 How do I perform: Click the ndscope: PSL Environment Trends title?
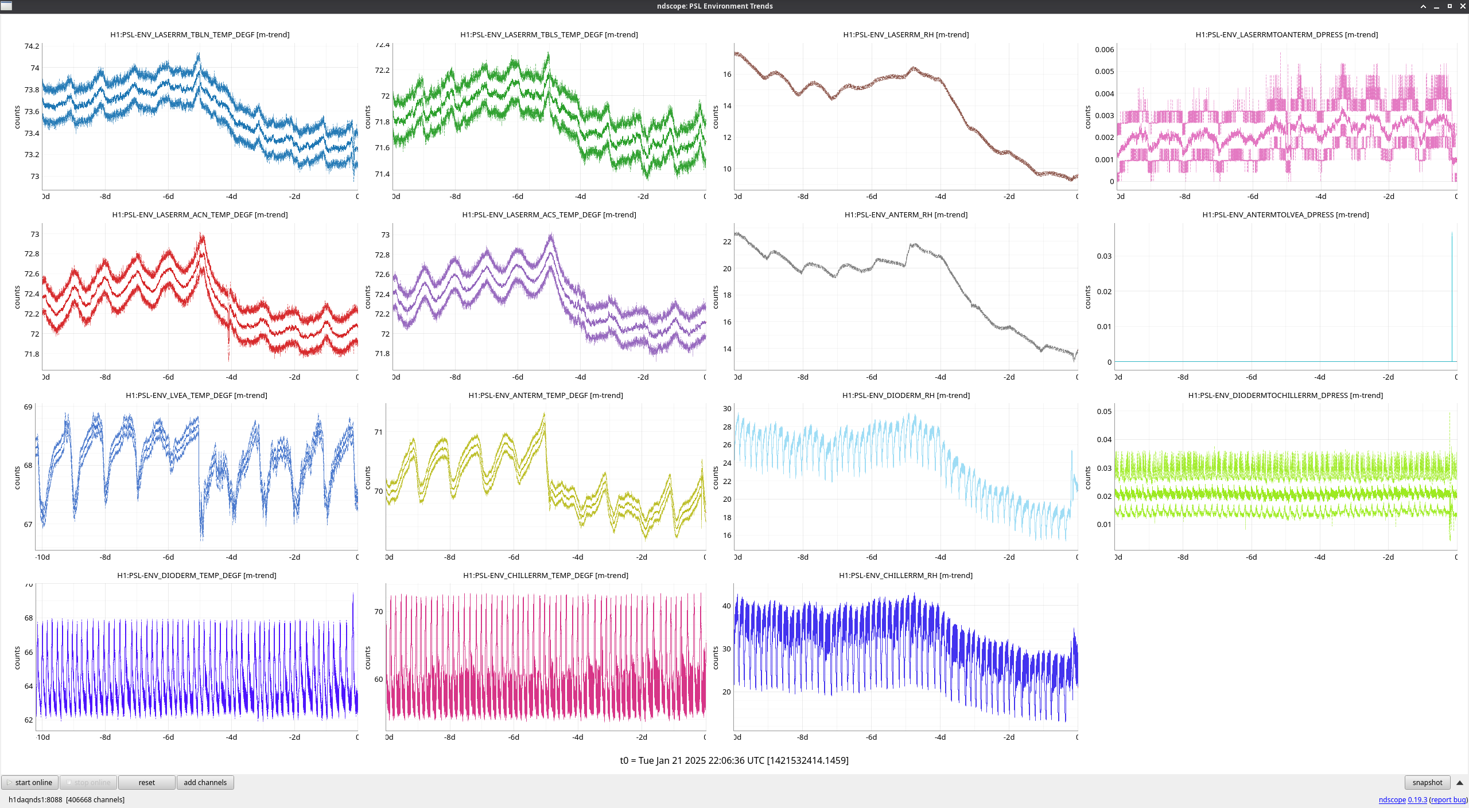pyautogui.click(x=714, y=6)
